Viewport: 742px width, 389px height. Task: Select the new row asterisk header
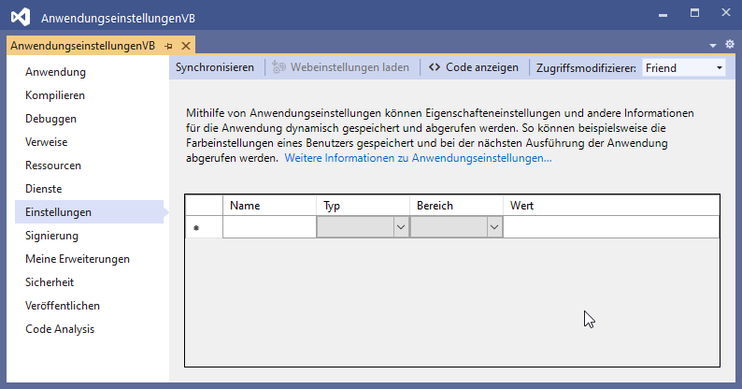pos(204,227)
